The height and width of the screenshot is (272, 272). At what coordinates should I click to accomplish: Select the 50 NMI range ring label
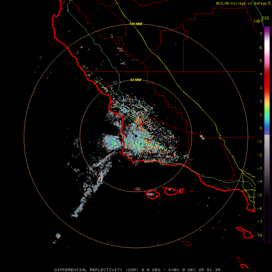(x=136, y=80)
